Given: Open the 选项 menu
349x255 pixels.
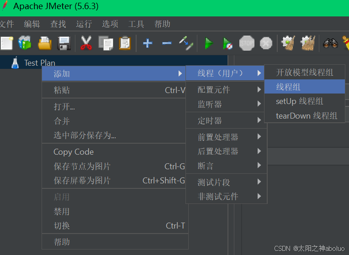Looking at the screenshot, I should tap(110, 24).
